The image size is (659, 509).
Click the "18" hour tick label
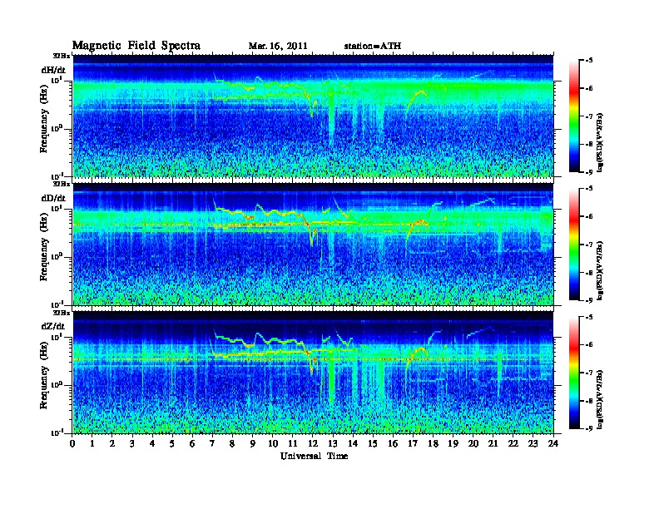433,443
